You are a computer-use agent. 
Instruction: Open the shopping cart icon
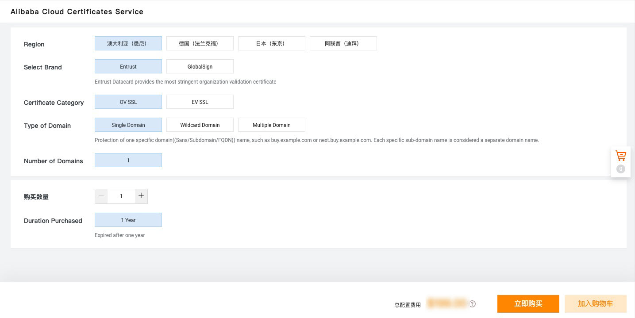(x=621, y=156)
